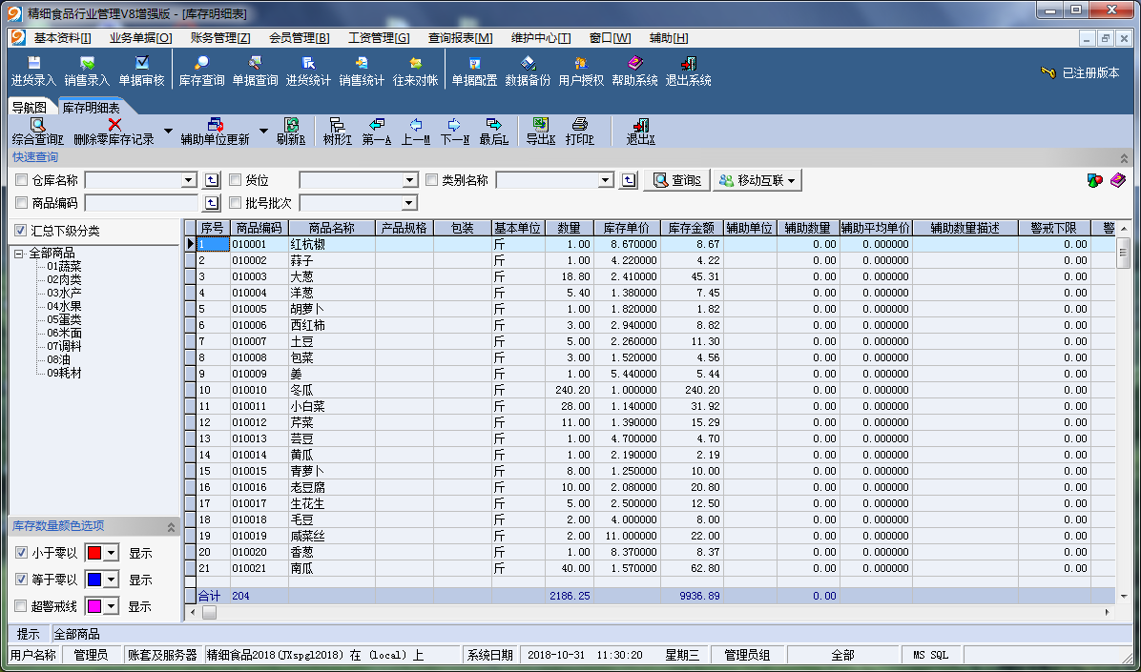Open the arrow menu beside 辅助单位更新
This screenshot has height=672, width=1141.
pyautogui.click(x=263, y=132)
